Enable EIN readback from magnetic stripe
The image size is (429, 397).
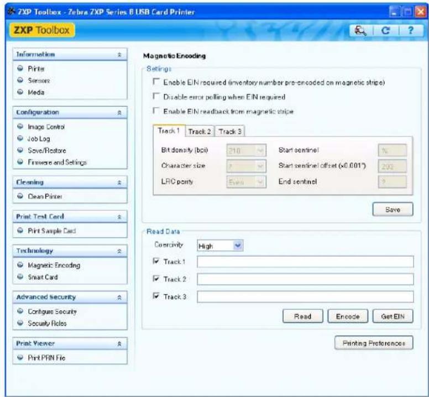tap(156, 111)
